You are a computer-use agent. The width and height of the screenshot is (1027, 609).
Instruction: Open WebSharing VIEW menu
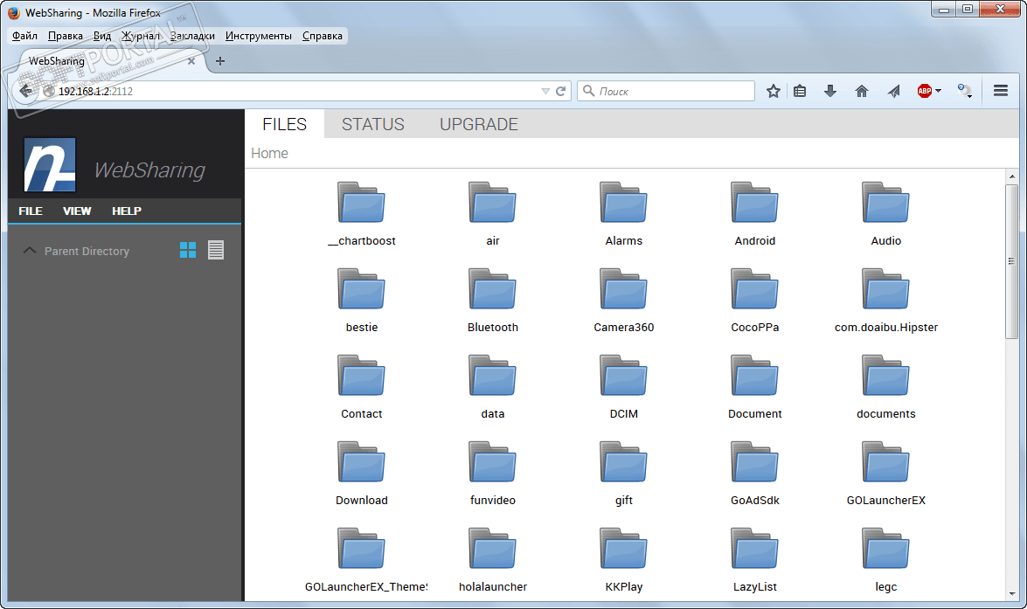(x=77, y=211)
